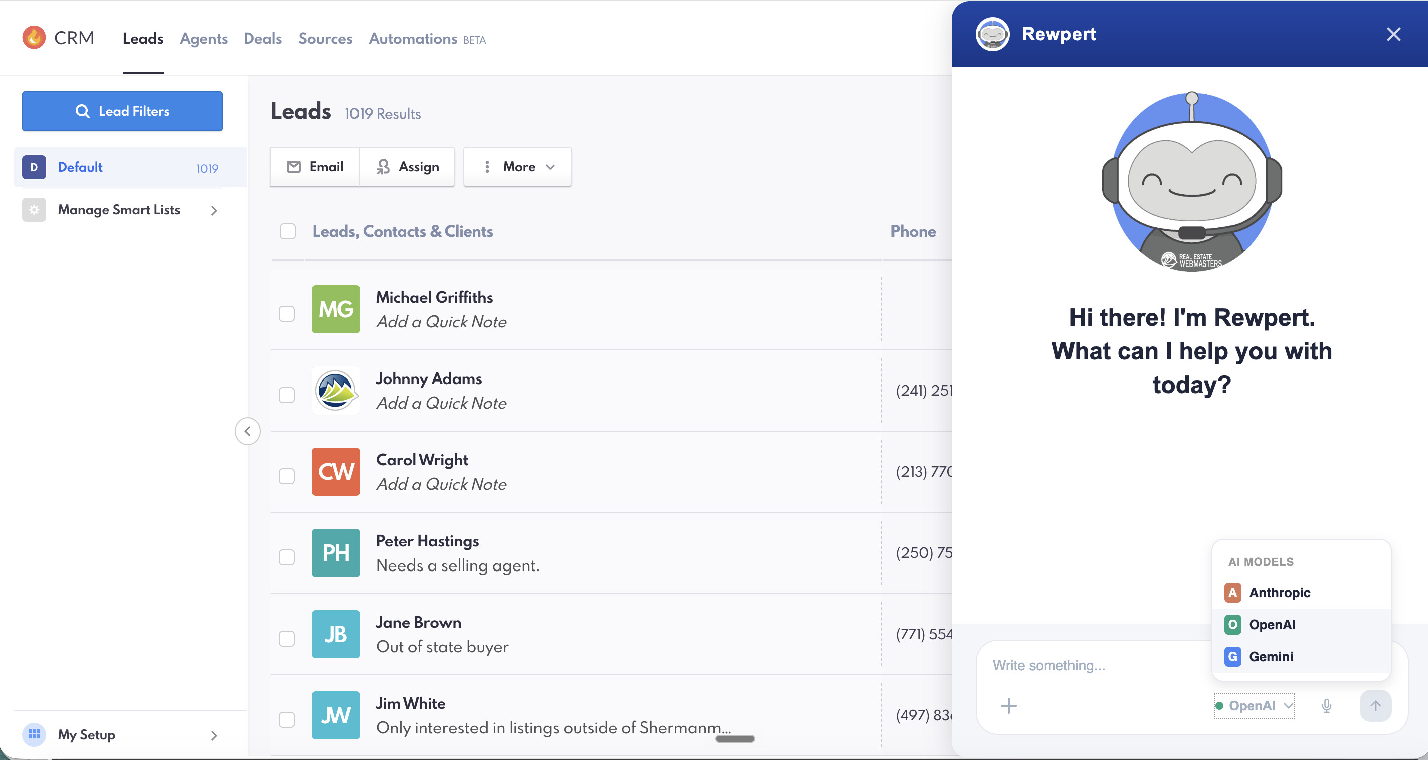
Task: Click the MG avatar for Michael Griffiths
Action: [336, 309]
